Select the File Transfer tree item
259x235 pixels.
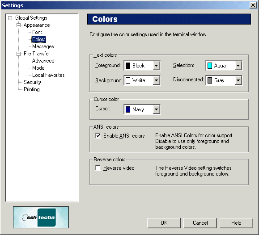tap(37, 54)
